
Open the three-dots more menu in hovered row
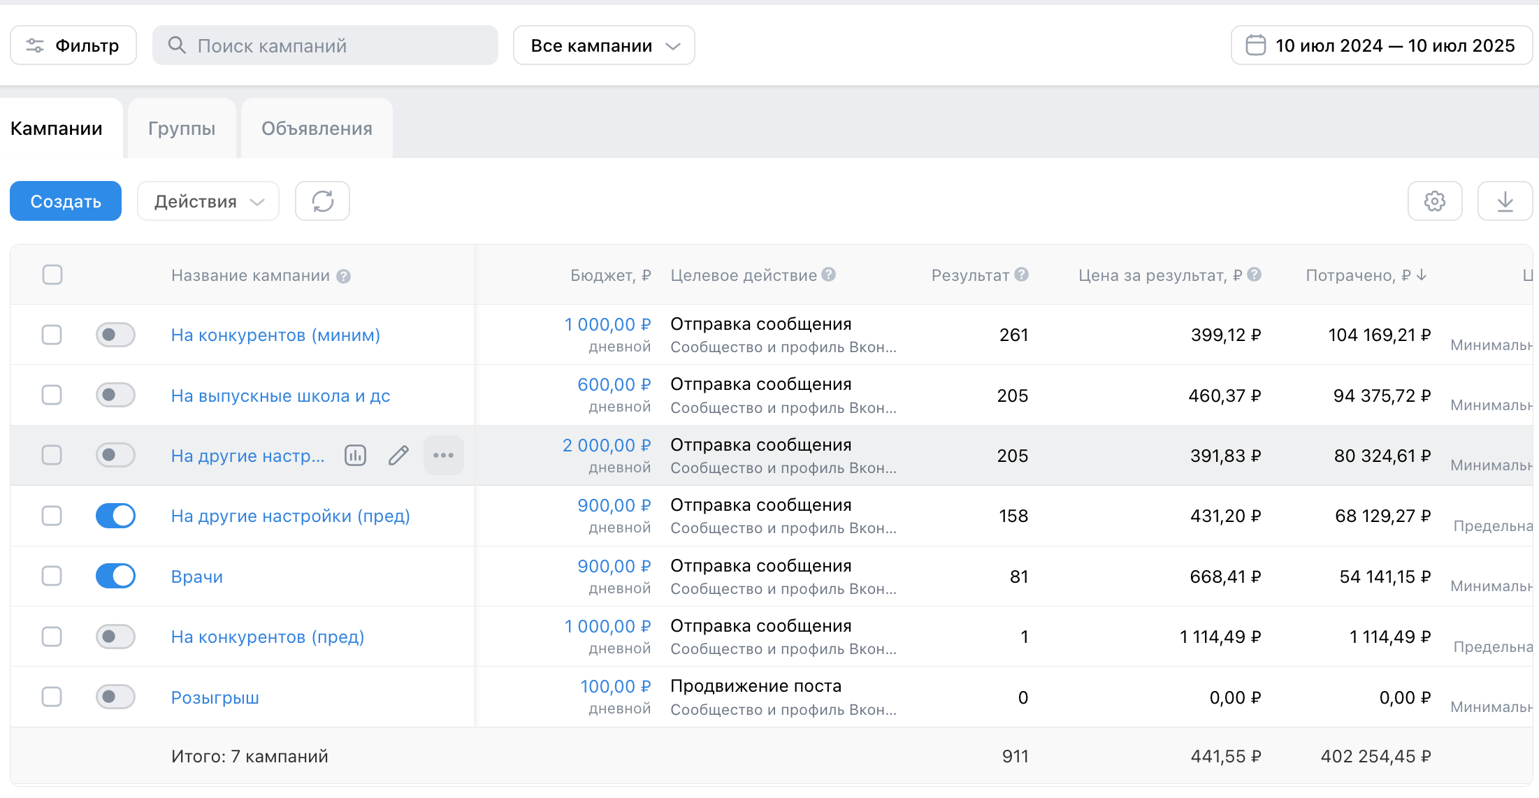tap(443, 456)
